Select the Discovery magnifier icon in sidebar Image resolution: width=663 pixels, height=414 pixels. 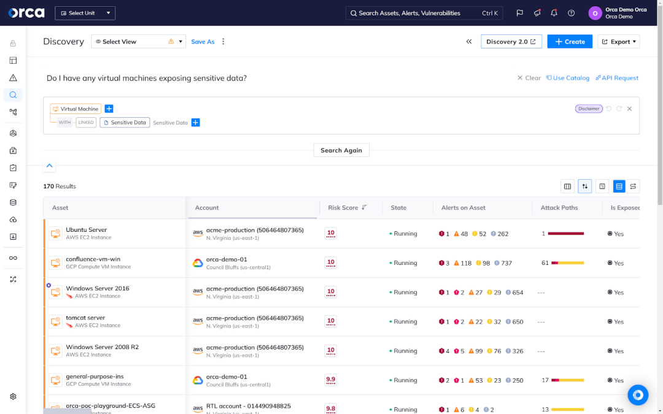click(13, 95)
